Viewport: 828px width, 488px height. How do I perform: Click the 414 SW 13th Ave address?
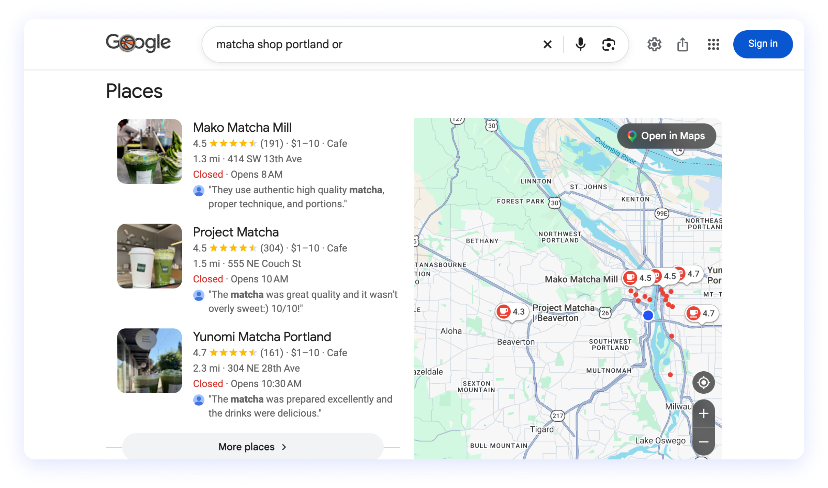click(x=265, y=159)
